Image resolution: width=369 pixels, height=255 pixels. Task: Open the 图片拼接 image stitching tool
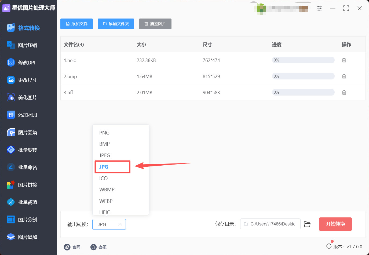(x=22, y=185)
